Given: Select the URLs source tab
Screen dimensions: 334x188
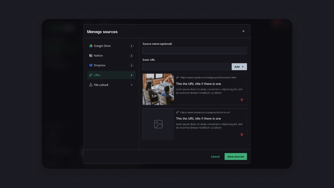Looking at the screenshot, I should [x=112, y=75].
